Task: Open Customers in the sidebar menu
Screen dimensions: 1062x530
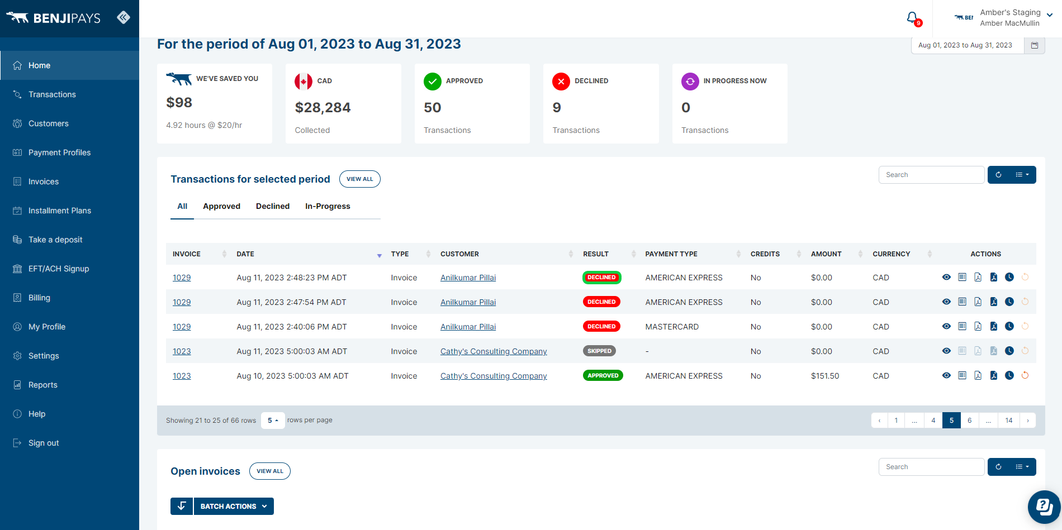Action: 48,123
